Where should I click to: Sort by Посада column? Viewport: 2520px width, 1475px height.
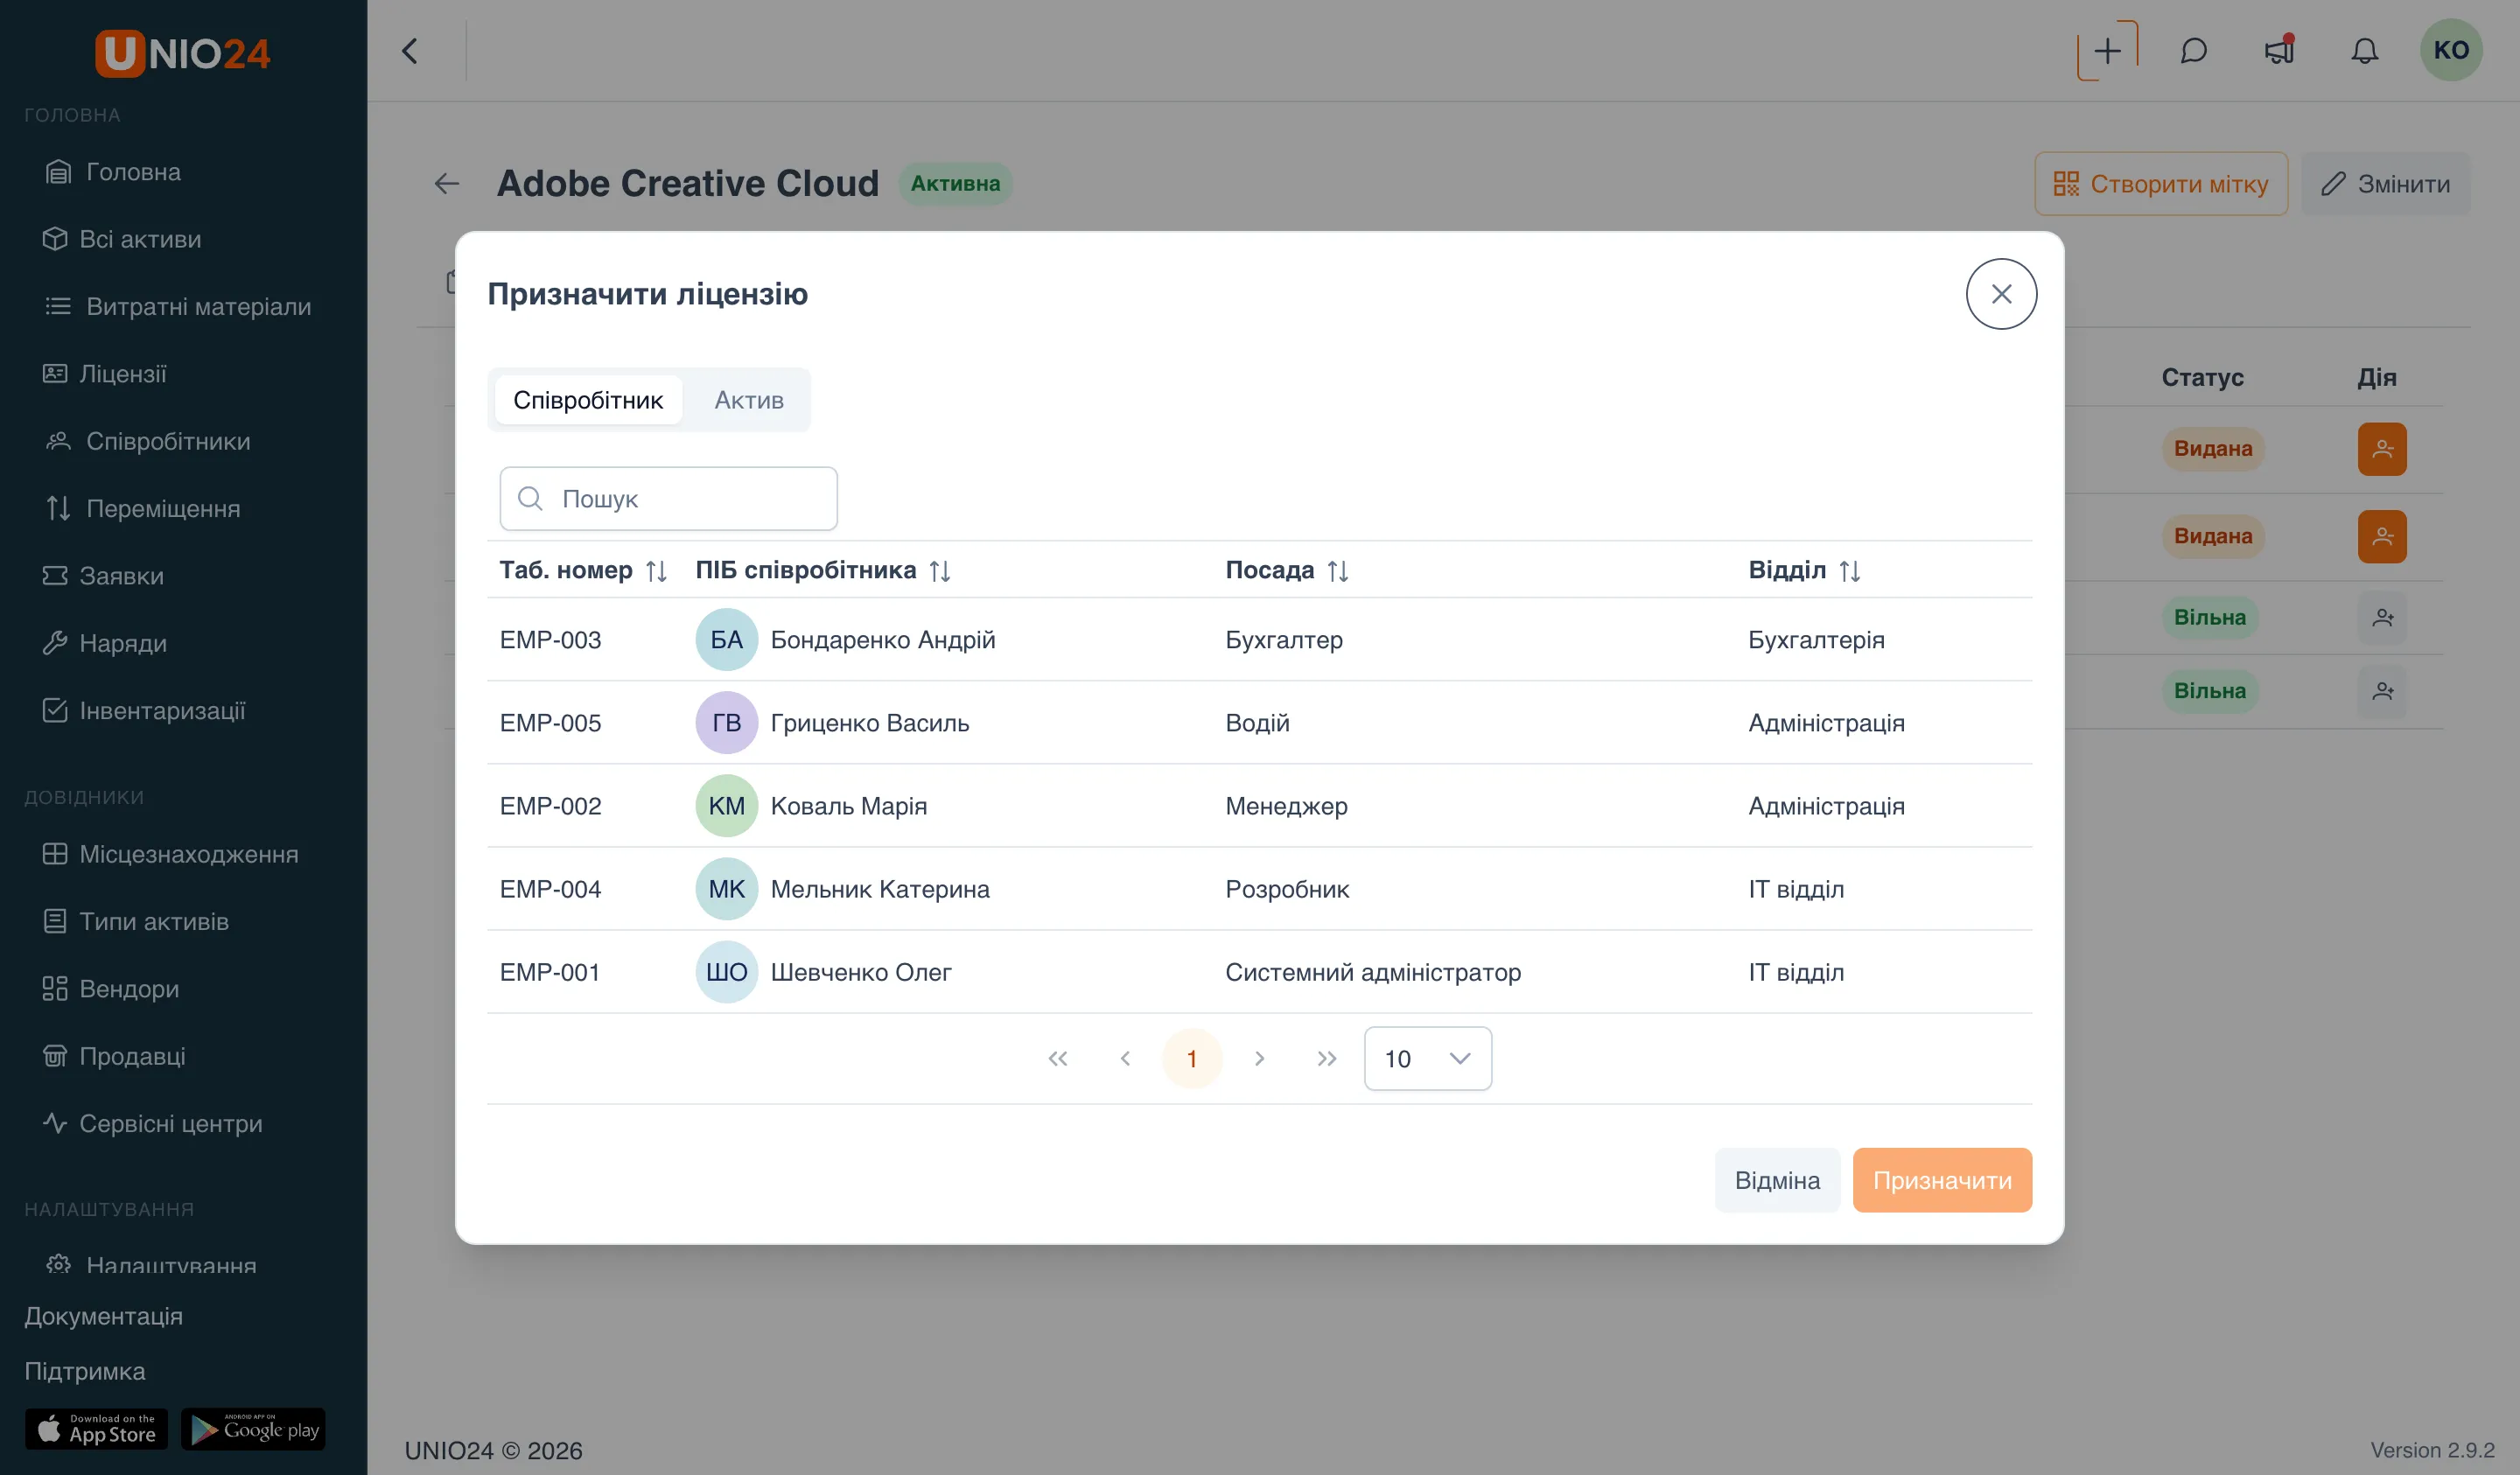(1287, 570)
